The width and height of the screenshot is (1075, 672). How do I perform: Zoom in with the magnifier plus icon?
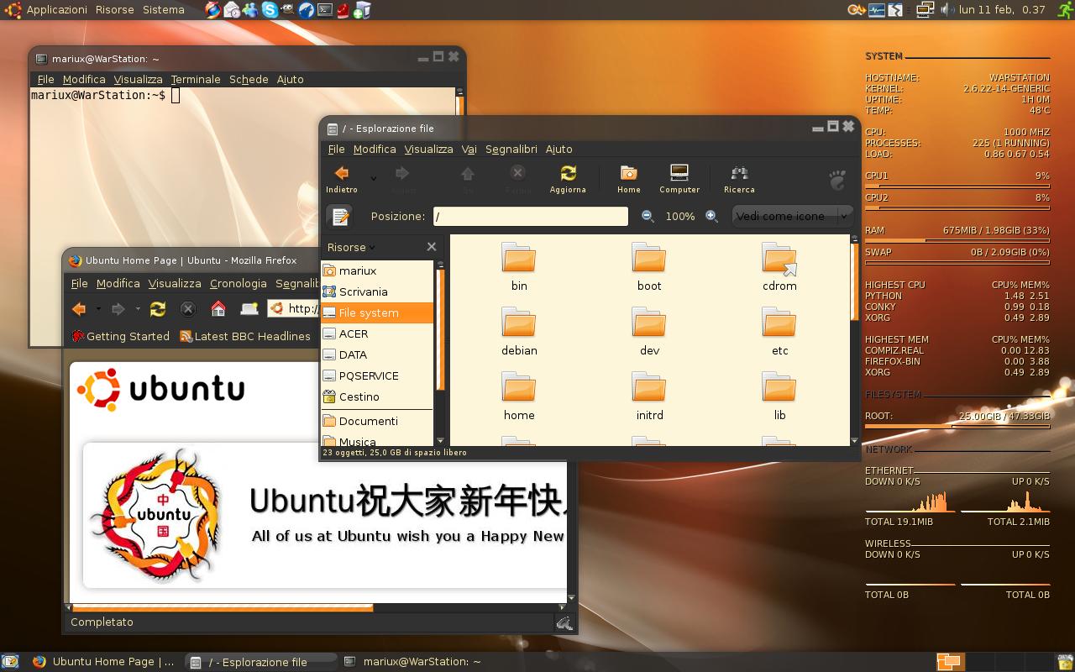click(x=711, y=216)
